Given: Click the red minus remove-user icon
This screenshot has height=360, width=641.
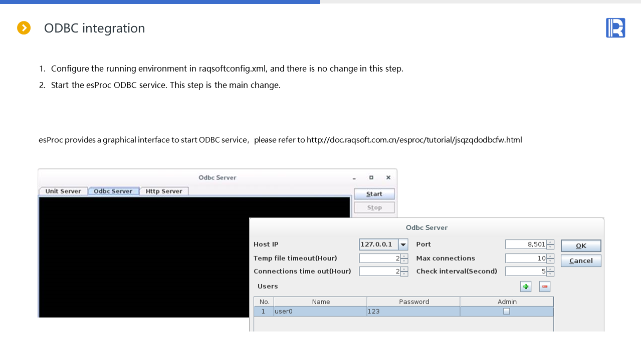Looking at the screenshot, I should [545, 286].
